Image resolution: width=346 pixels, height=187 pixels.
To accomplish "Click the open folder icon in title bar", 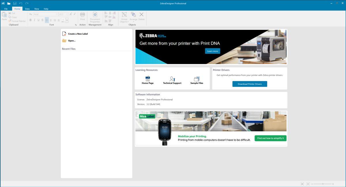I will (x=9, y=3).
